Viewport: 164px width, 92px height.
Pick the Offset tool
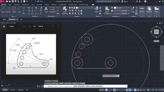click(x=41, y=14)
